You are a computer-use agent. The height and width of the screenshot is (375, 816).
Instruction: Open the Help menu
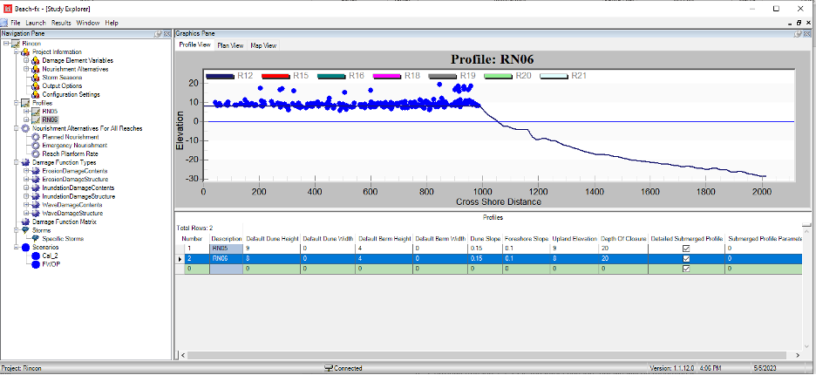coord(112,23)
